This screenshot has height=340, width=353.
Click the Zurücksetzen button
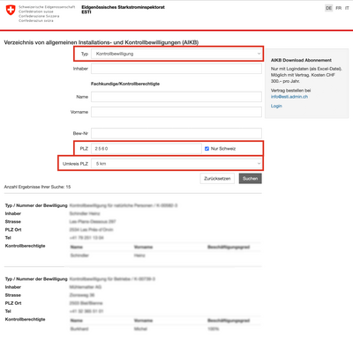[217, 179]
